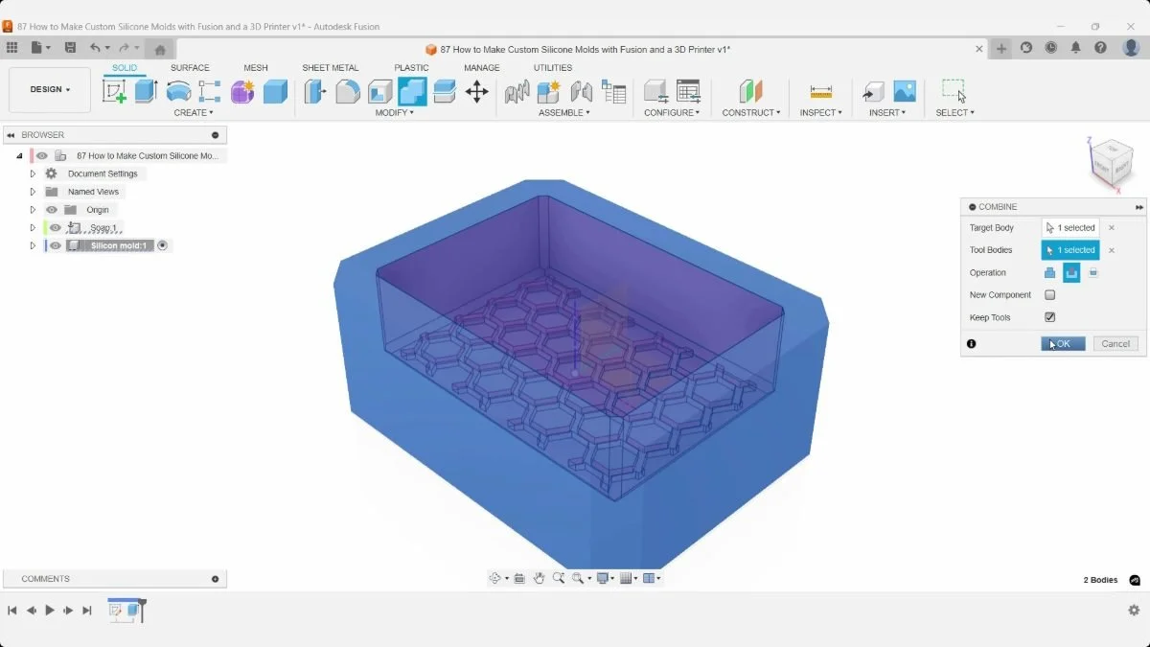Viewport: 1150px width, 647px height.
Task: Switch to the Surface tab
Action: click(190, 68)
